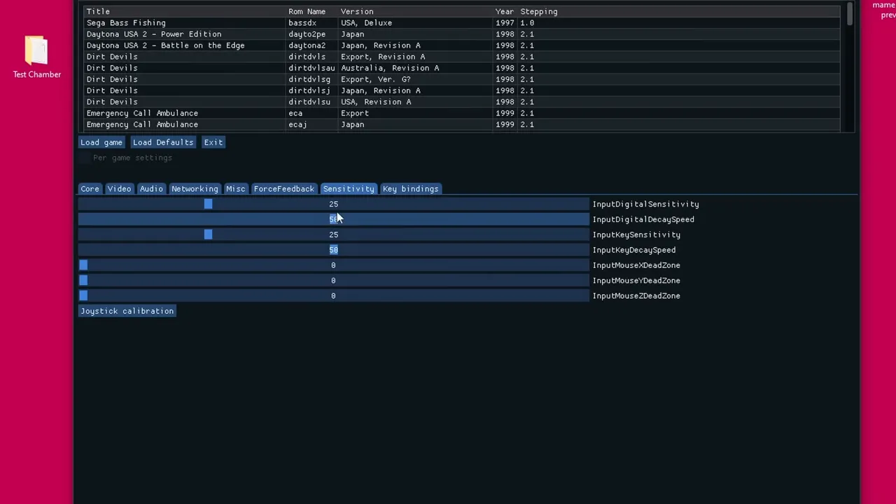896x504 pixels.
Task: Adjust the InputDigitalSensitivity slider
Action: click(x=208, y=204)
